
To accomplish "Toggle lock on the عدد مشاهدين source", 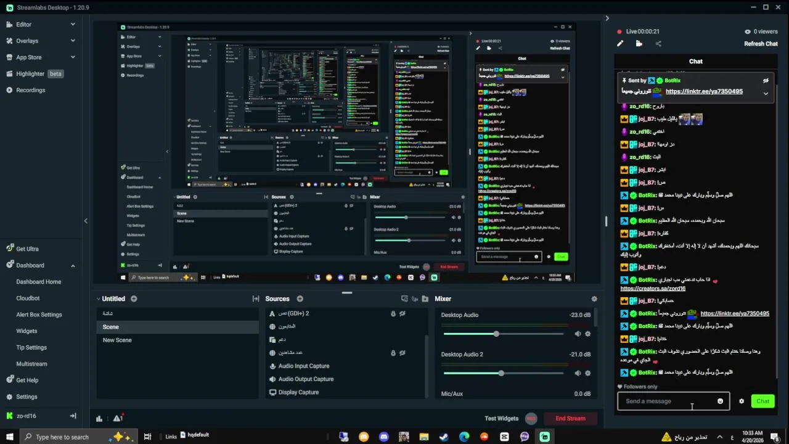I will click(x=393, y=353).
